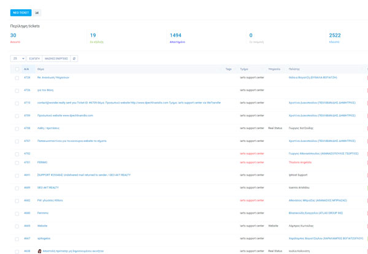This screenshot has height=254, width=368.
Task: Open the ticket statistics chart icon
Action: tap(37, 13)
